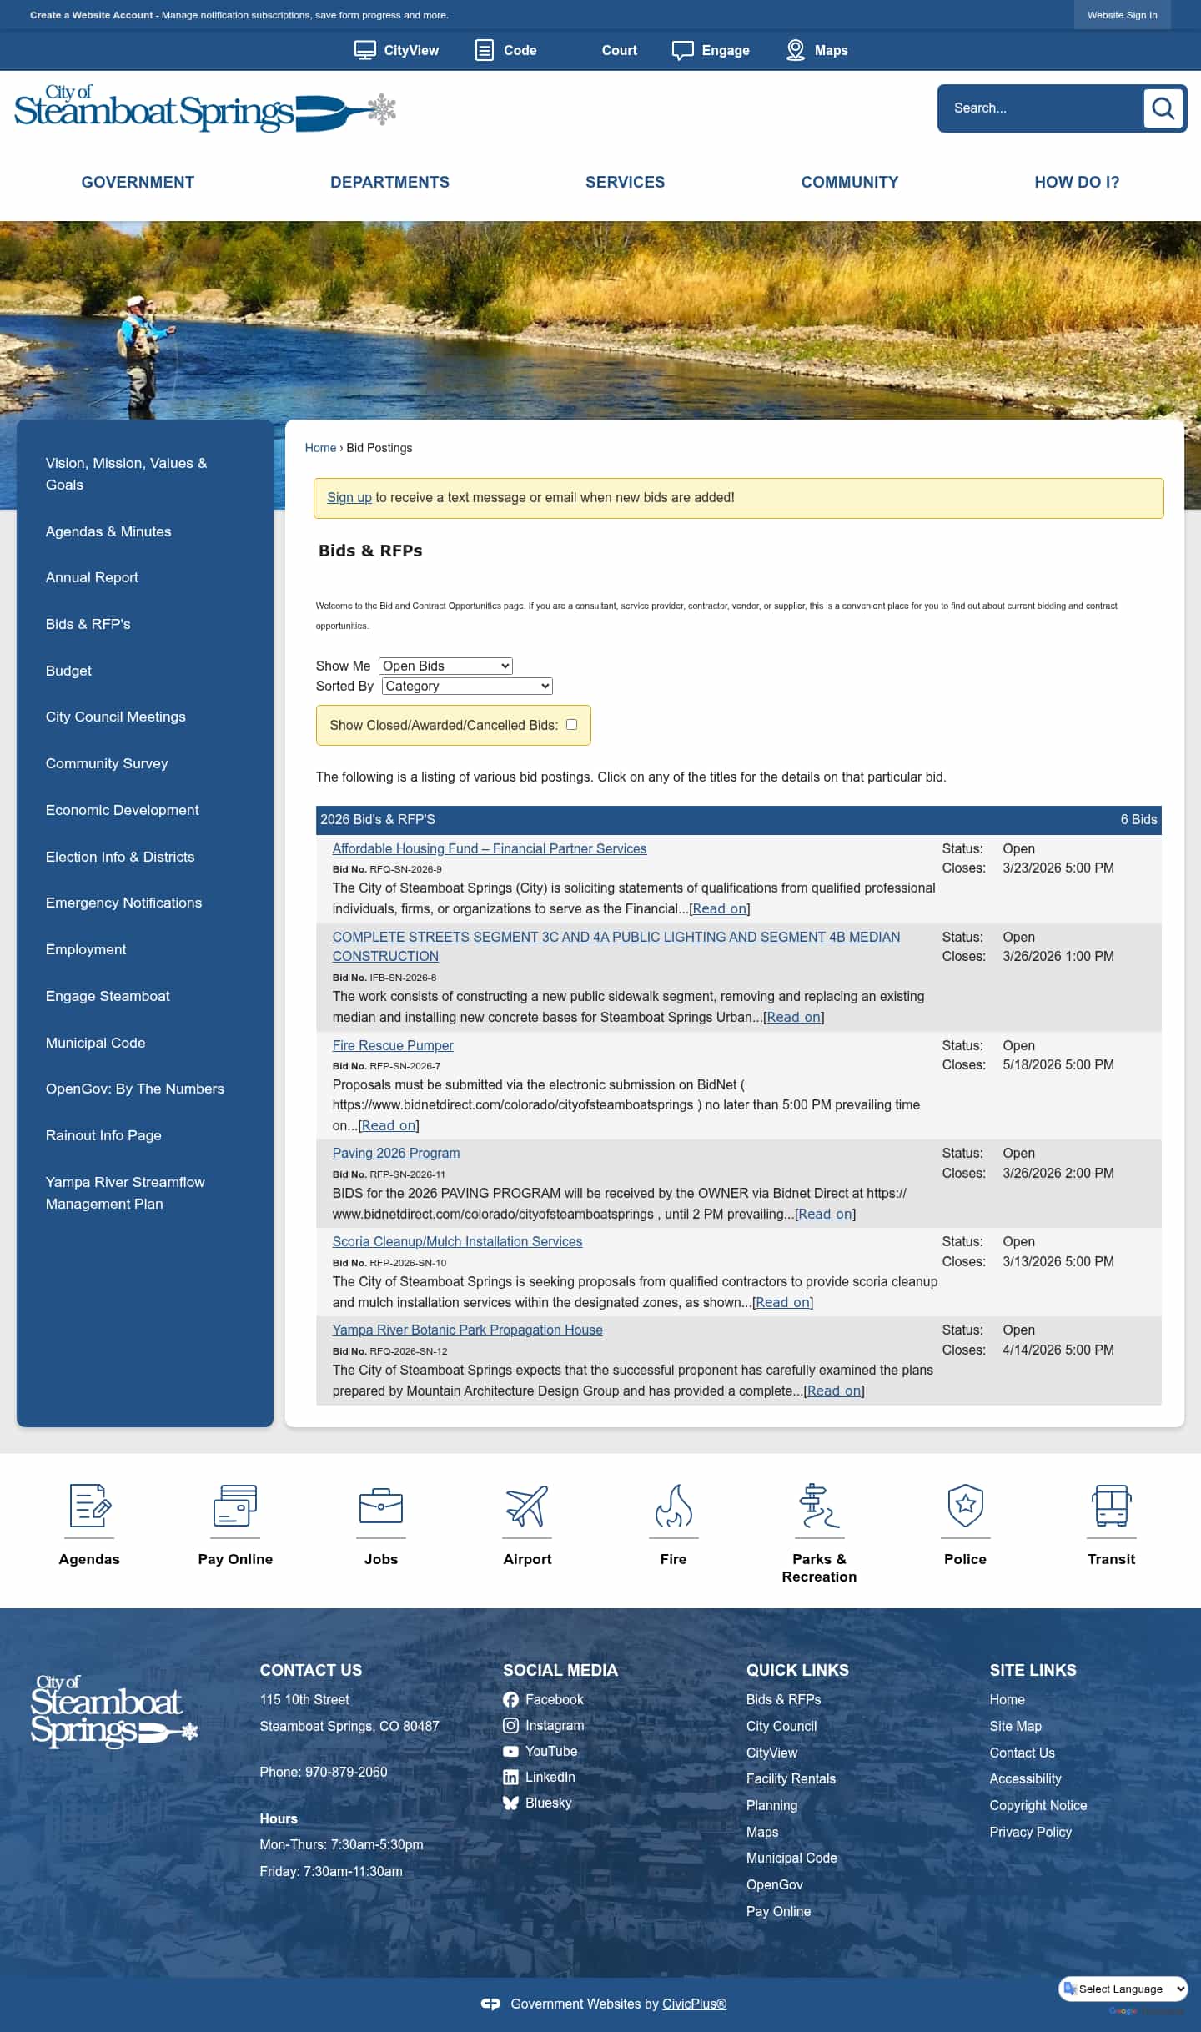1201x2032 pixels.
Task: Open the Agendas quick-link icon
Action: [x=89, y=1506]
